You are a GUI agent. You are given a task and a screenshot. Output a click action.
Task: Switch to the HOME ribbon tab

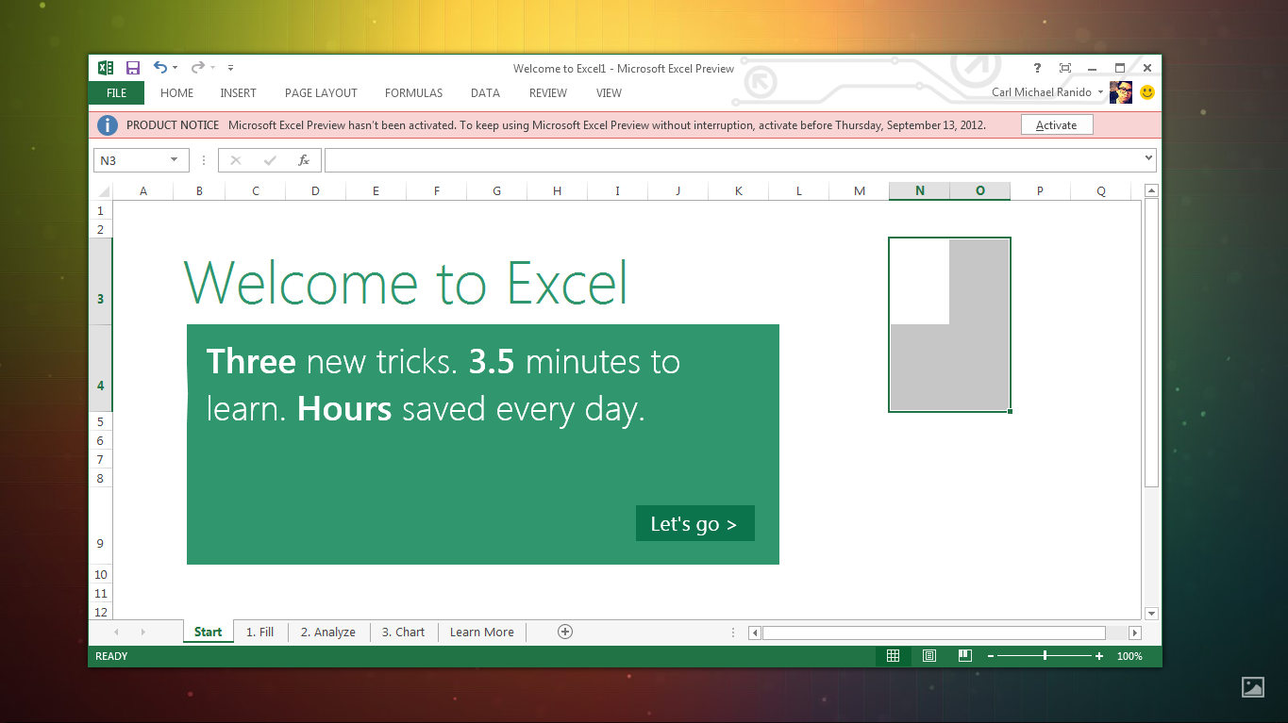click(x=176, y=92)
